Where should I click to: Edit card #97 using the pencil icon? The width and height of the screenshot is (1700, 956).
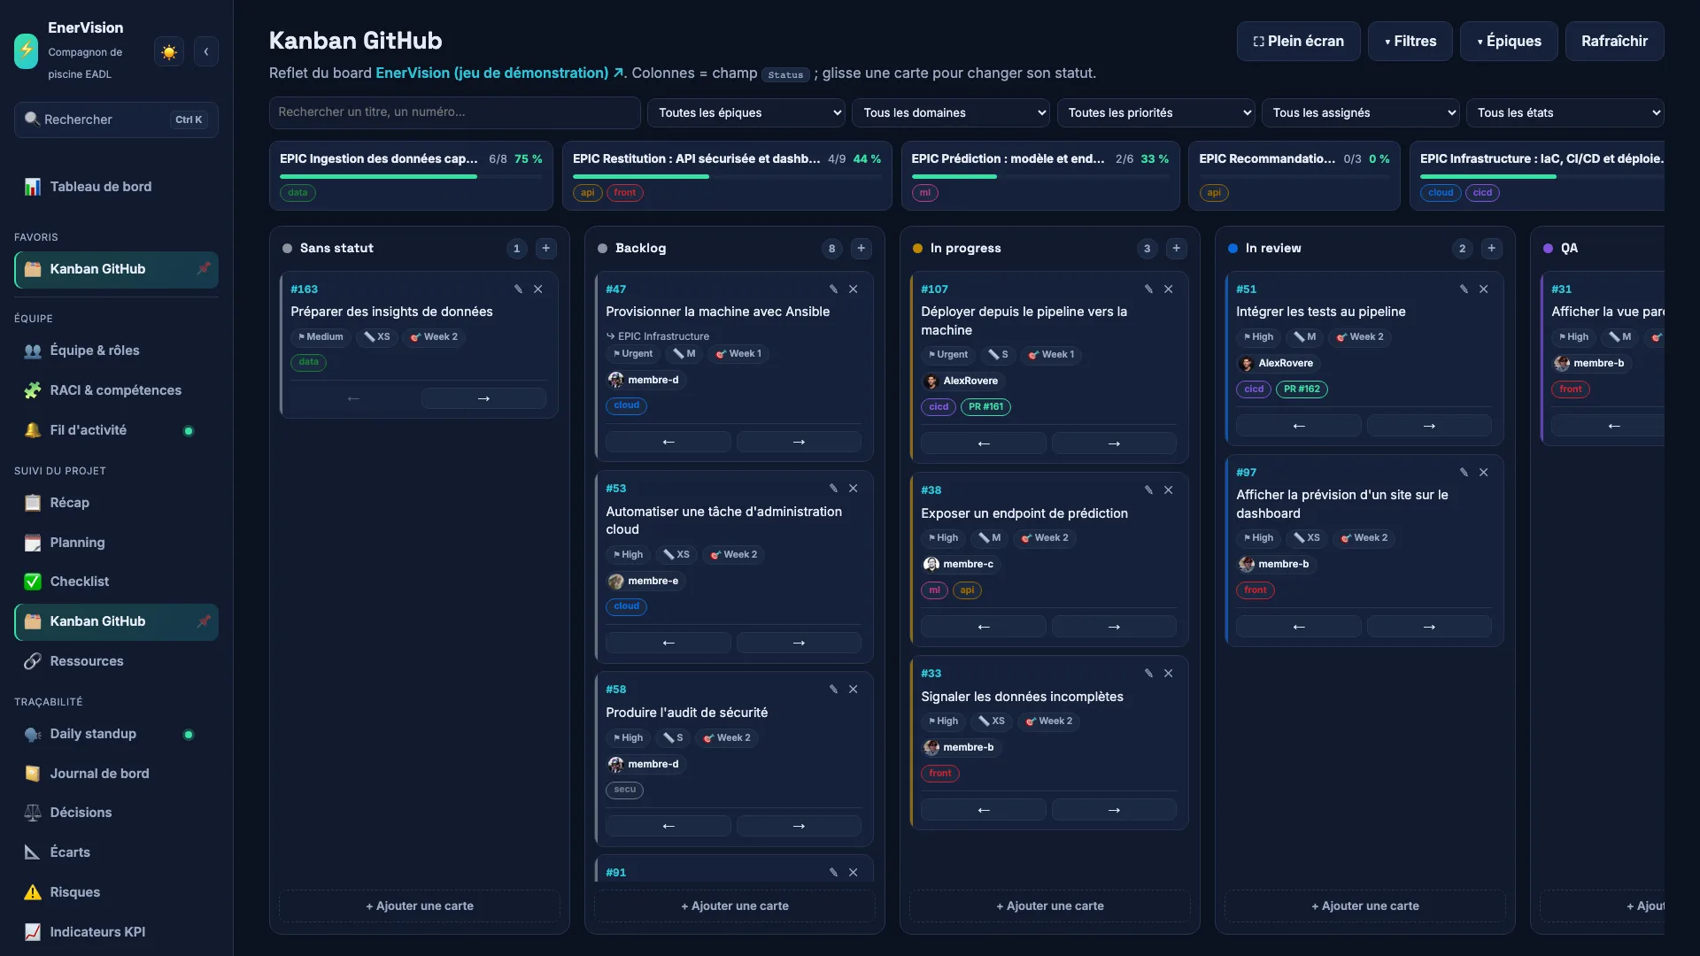point(1464,473)
